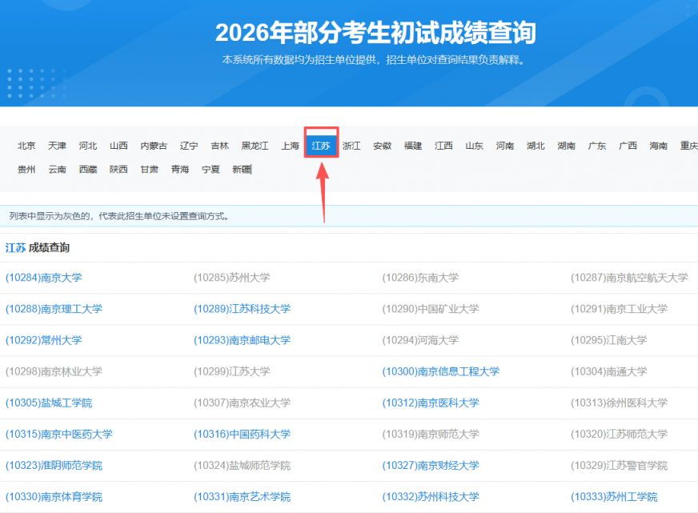Select the 陕西 province tab
Screen dimensions: 698x513
118,169
